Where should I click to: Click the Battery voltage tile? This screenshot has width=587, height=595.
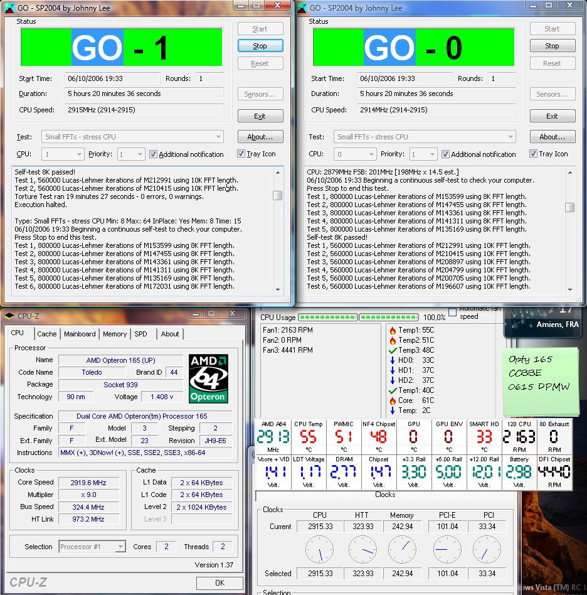[x=519, y=472]
